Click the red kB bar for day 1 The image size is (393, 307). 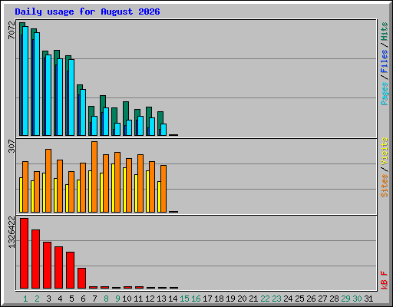click(x=24, y=253)
